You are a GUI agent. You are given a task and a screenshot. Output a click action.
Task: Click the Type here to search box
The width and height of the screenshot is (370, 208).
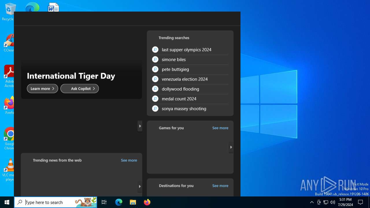pos(55,202)
